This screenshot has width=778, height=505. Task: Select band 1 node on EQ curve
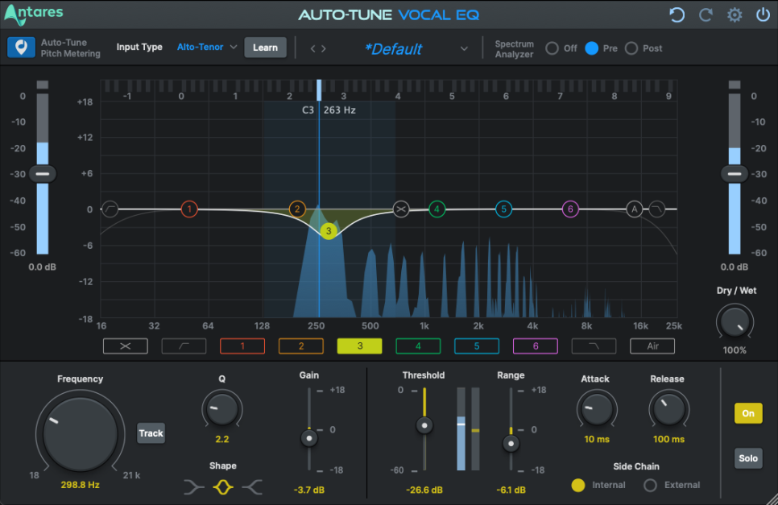189,209
